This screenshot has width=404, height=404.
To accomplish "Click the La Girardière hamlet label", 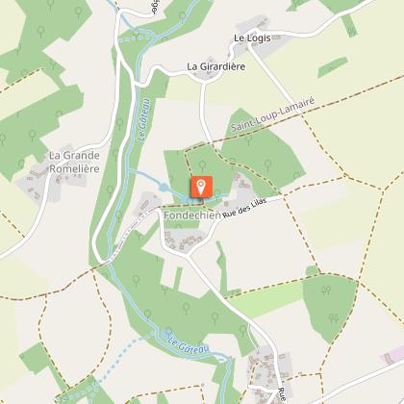I will [x=216, y=66].
